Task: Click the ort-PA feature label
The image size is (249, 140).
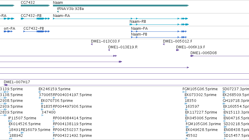Action: tap(10, 29)
